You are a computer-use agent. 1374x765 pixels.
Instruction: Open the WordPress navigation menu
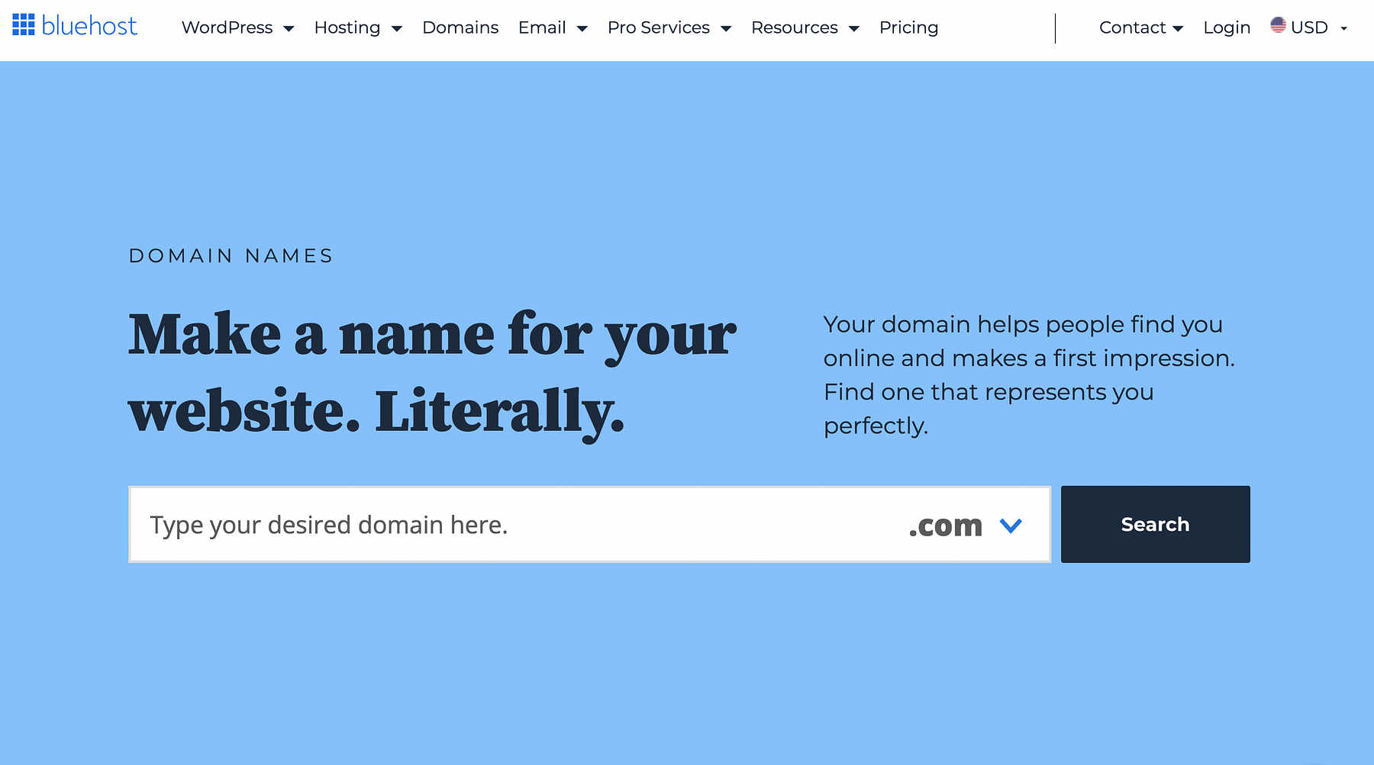pos(227,27)
